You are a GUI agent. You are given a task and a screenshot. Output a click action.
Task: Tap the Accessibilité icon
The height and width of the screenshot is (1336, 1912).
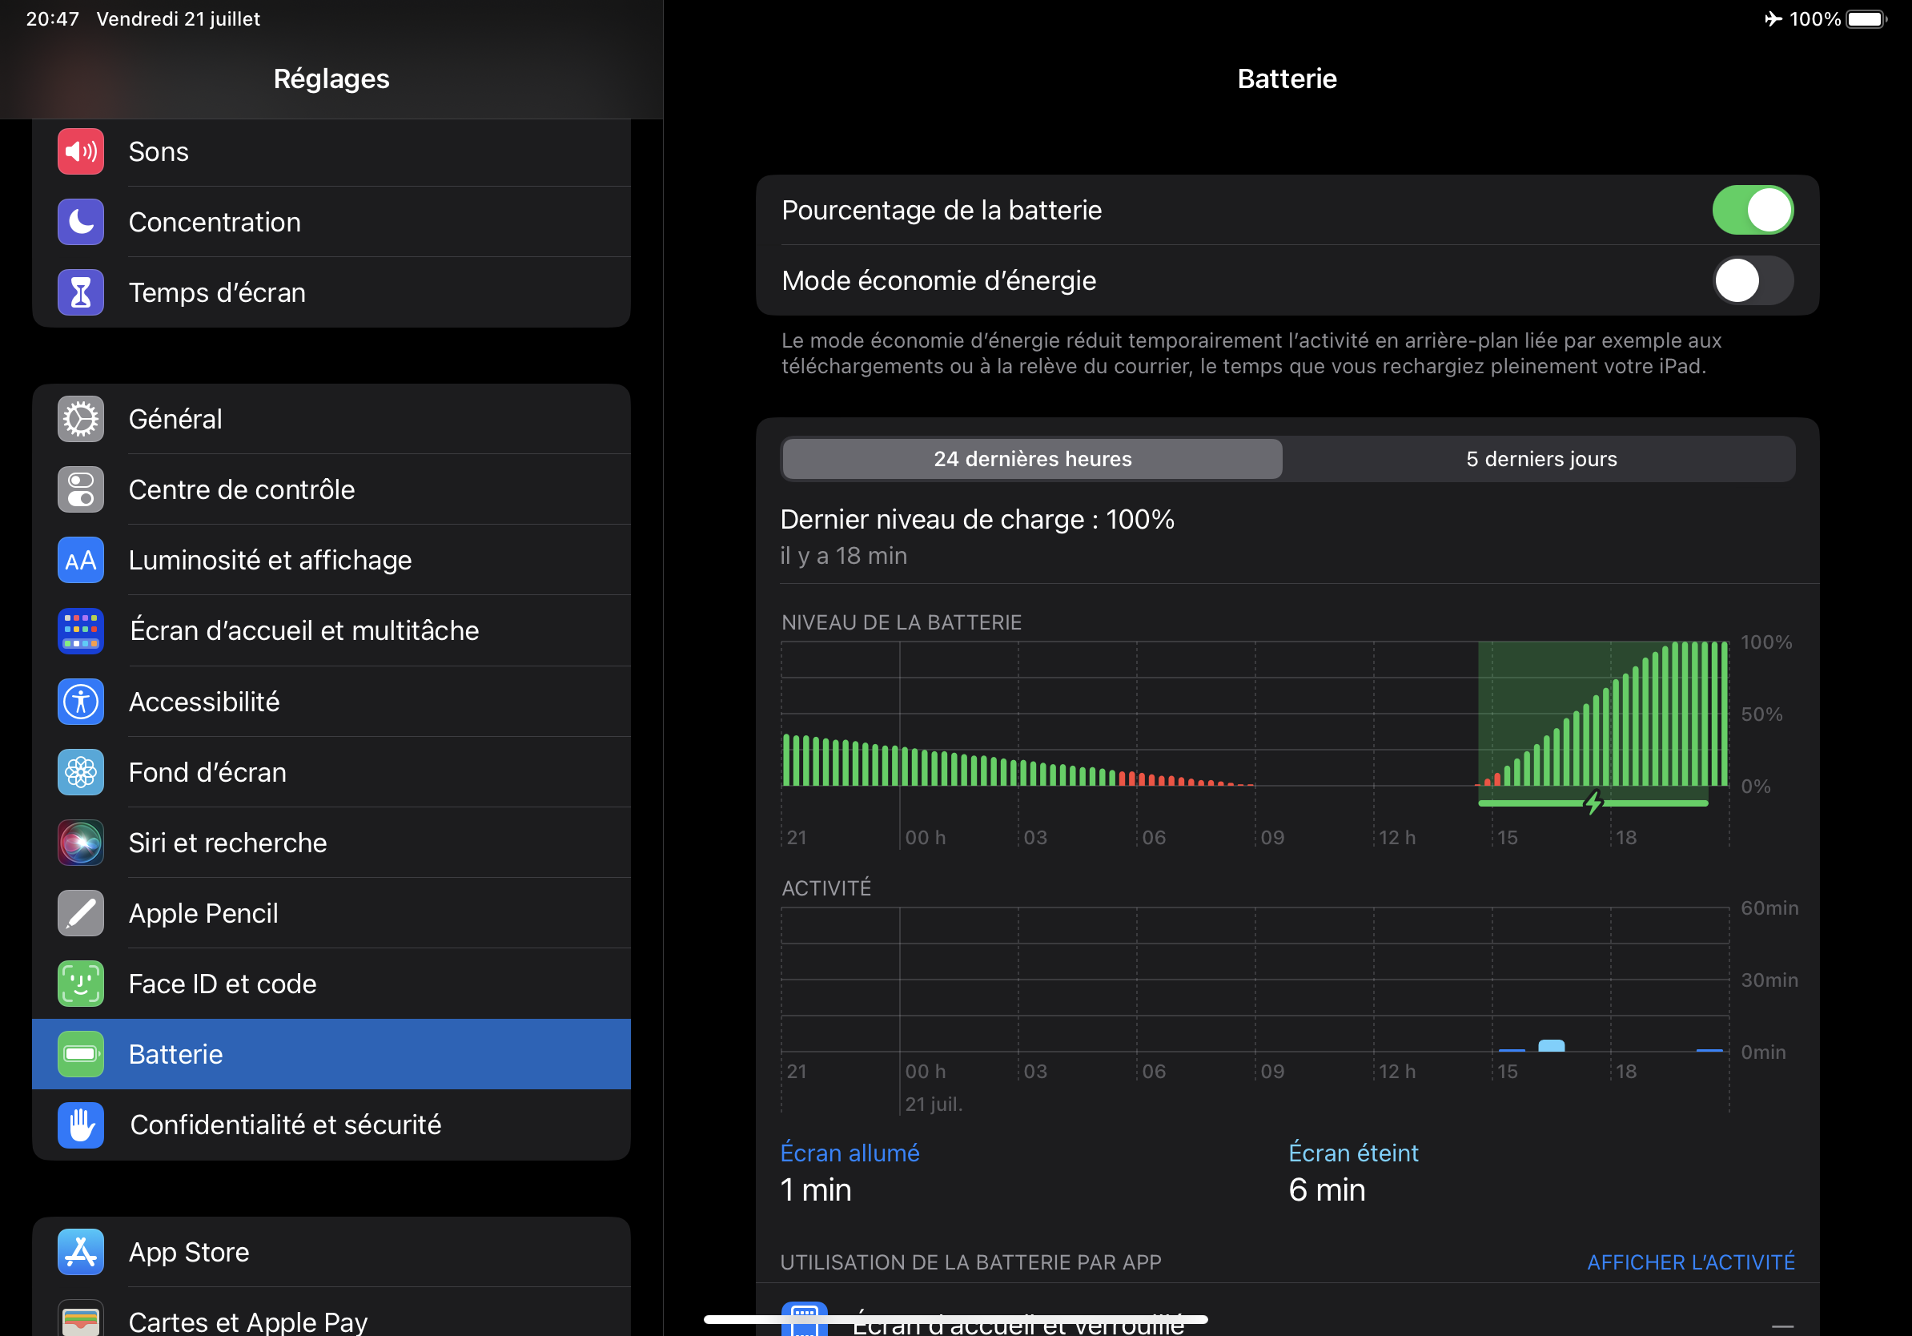pos(81,702)
